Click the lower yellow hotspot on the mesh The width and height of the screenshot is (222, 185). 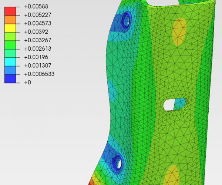pyautogui.click(x=172, y=175)
